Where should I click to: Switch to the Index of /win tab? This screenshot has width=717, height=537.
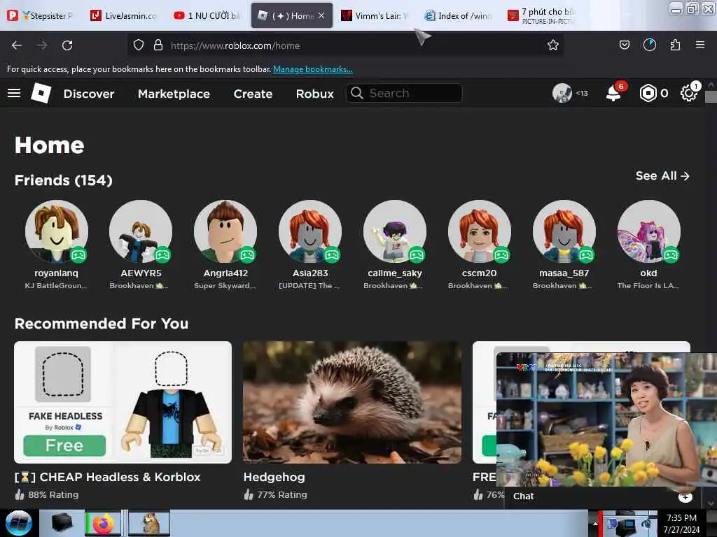click(x=459, y=15)
